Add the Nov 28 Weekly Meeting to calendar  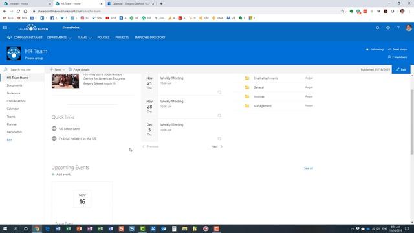[219, 115]
